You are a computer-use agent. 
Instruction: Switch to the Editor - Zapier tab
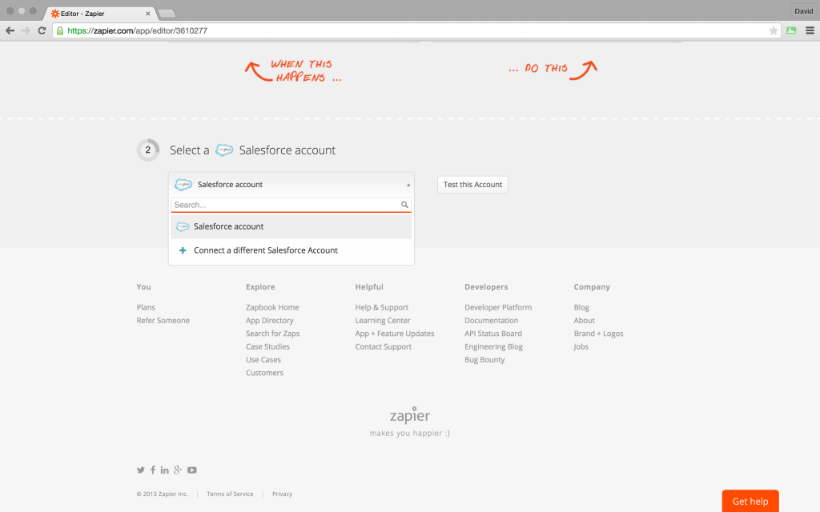pos(99,14)
